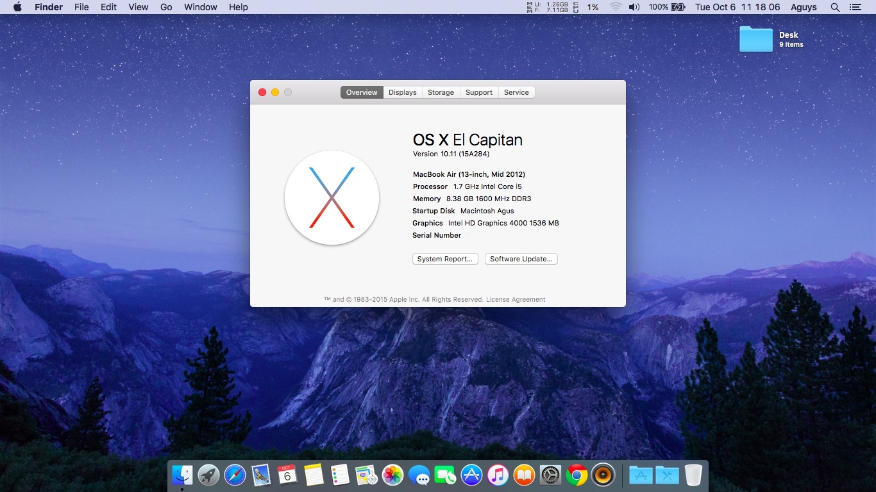Open the Utilities folder stack in dock
The image size is (876, 492).
coord(667,475)
